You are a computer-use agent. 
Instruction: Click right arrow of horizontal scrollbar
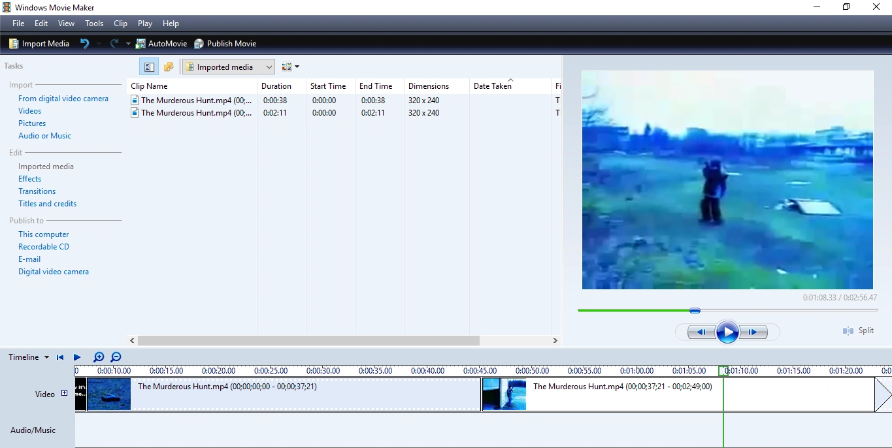click(555, 341)
